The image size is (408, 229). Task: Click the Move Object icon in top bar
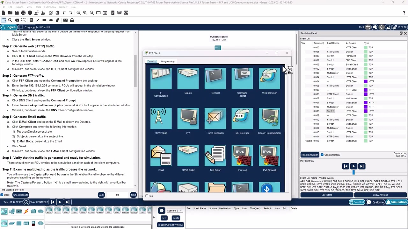tap(382, 27)
